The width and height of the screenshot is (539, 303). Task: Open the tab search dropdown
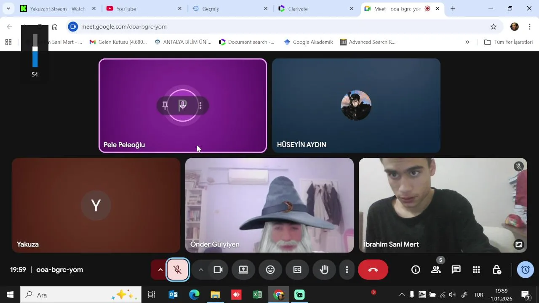[x=8, y=8]
